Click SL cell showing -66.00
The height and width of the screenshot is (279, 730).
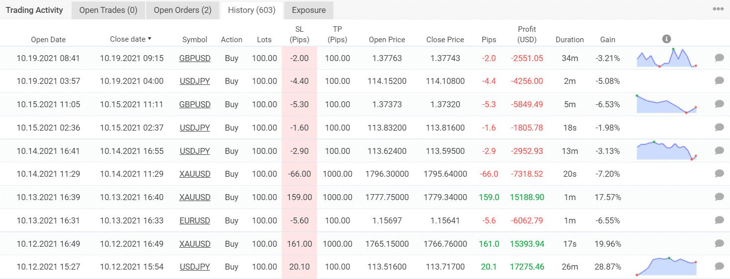coord(300,174)
